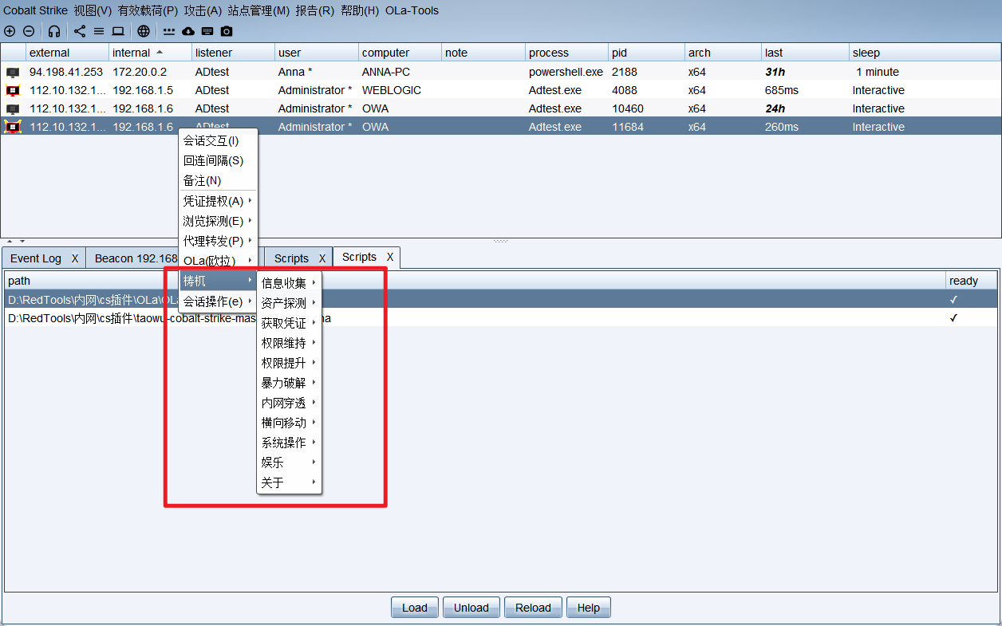Click session icon of OWA row with pid 11684
Image resolution: width=1002 pixels, height=626 pixels.
(13, 127)
